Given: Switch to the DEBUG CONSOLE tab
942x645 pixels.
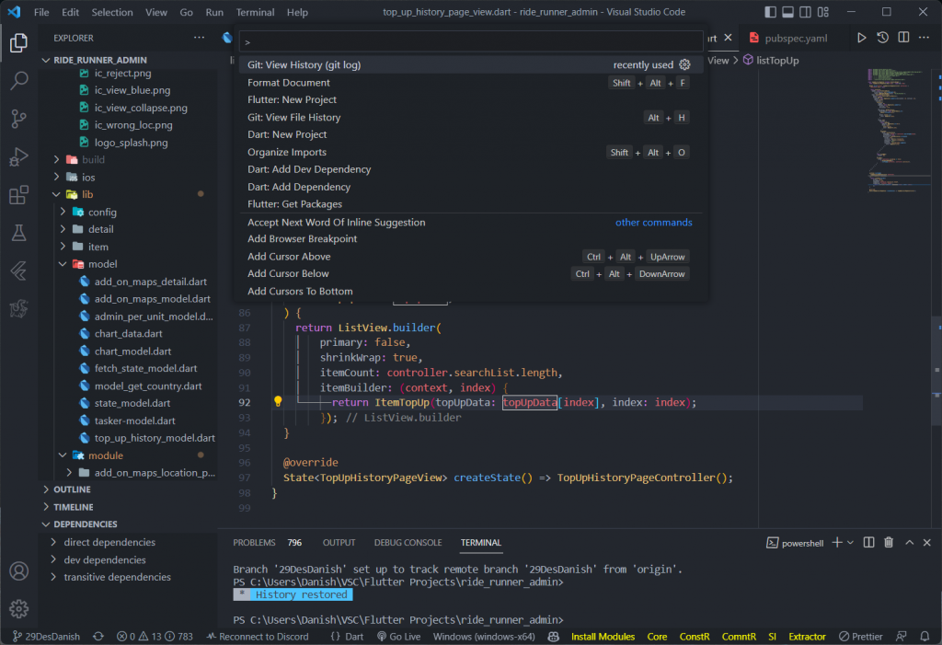Looking at the screenshot, I should pos(408,543).
